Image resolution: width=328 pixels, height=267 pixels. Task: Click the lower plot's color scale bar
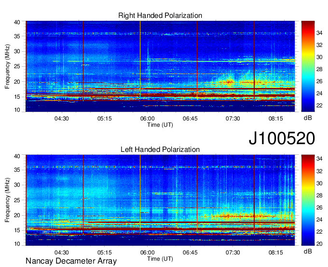pyautogui.click(x=308, y=200)
